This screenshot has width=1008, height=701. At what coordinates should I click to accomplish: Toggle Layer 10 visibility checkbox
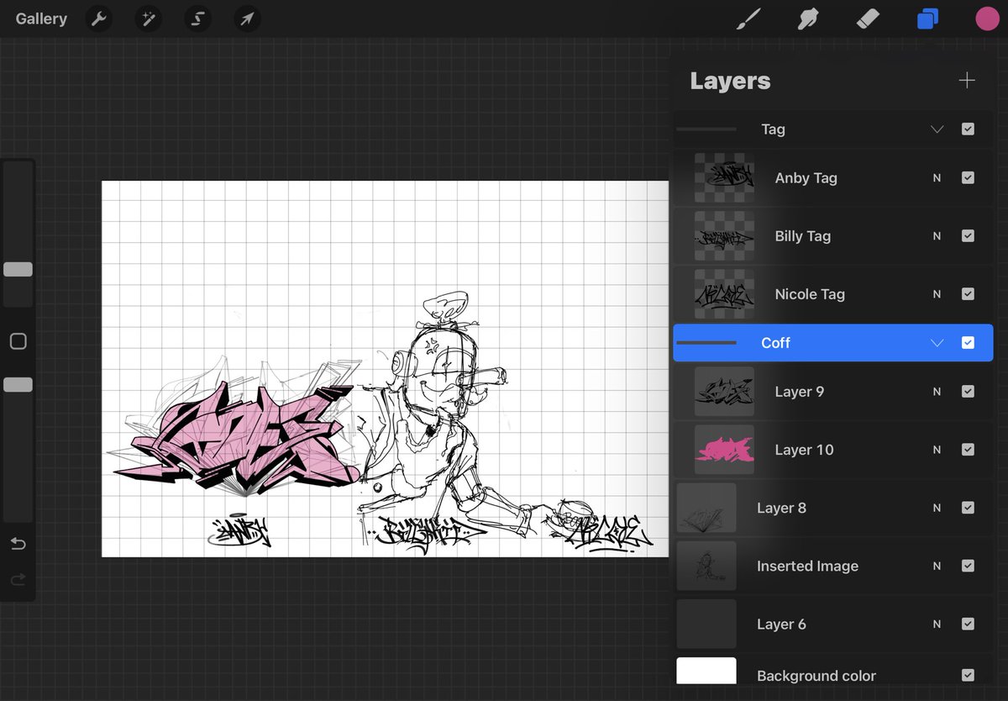point(968,450)
